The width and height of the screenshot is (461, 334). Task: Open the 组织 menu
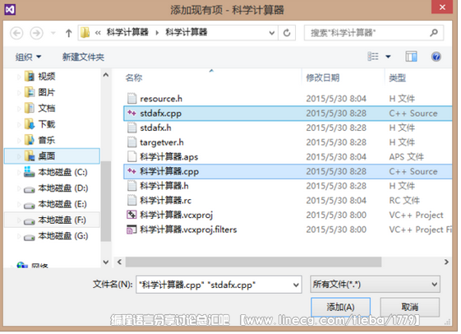tap(28, 57)
